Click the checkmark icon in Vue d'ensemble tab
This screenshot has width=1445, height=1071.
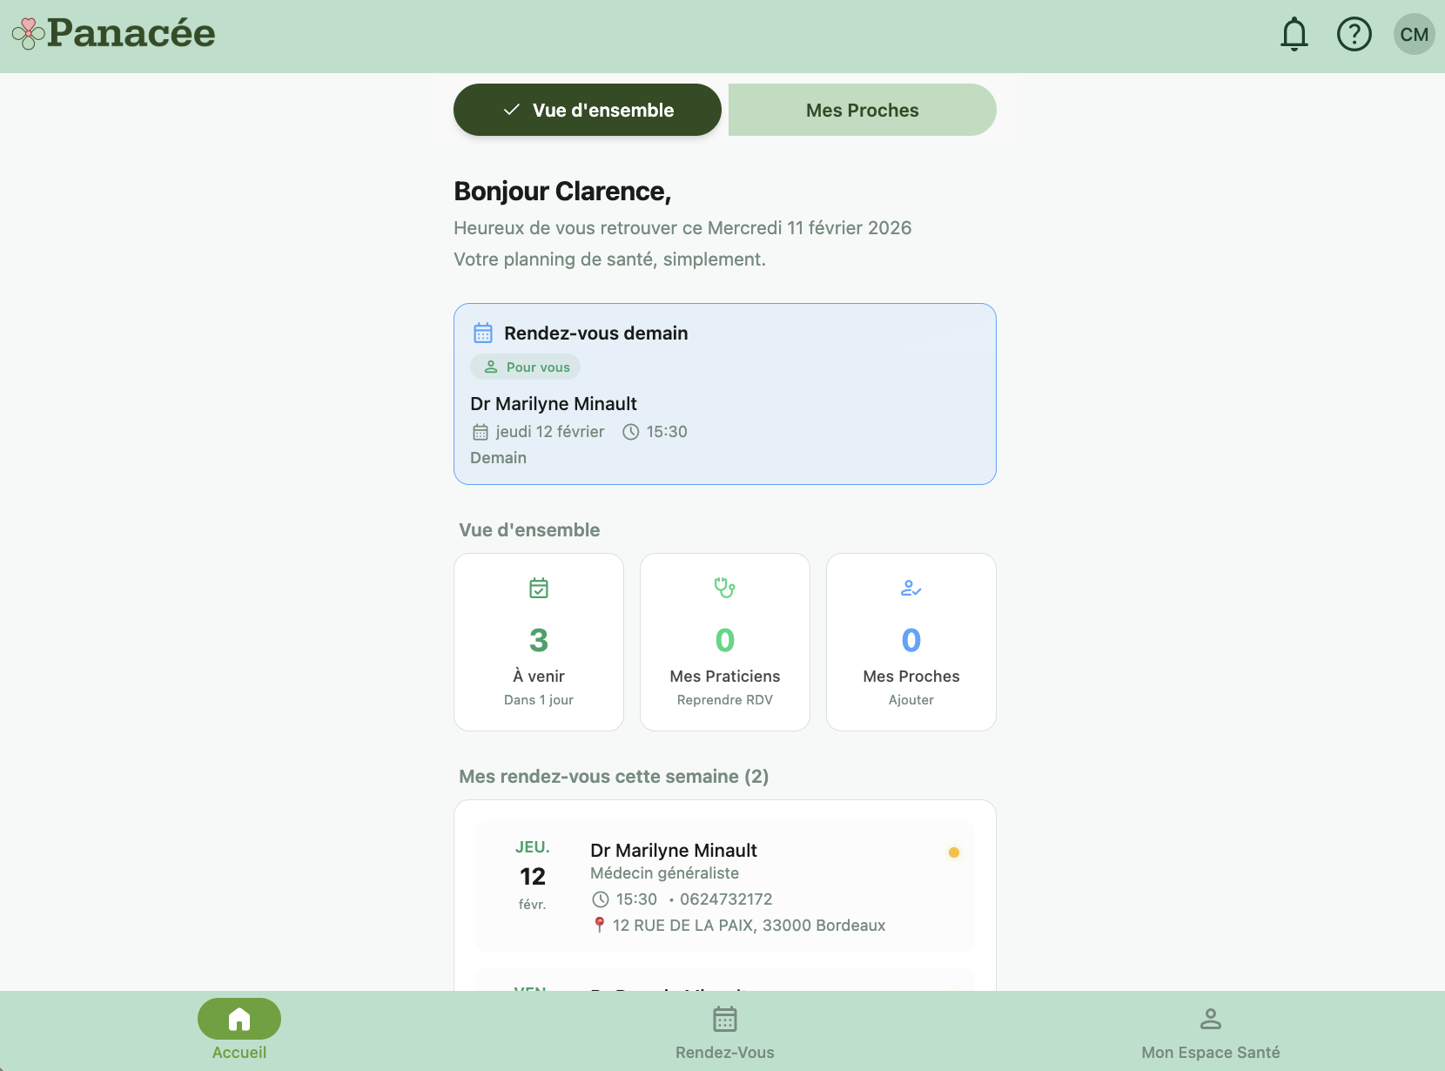click(x=512, y=110)
